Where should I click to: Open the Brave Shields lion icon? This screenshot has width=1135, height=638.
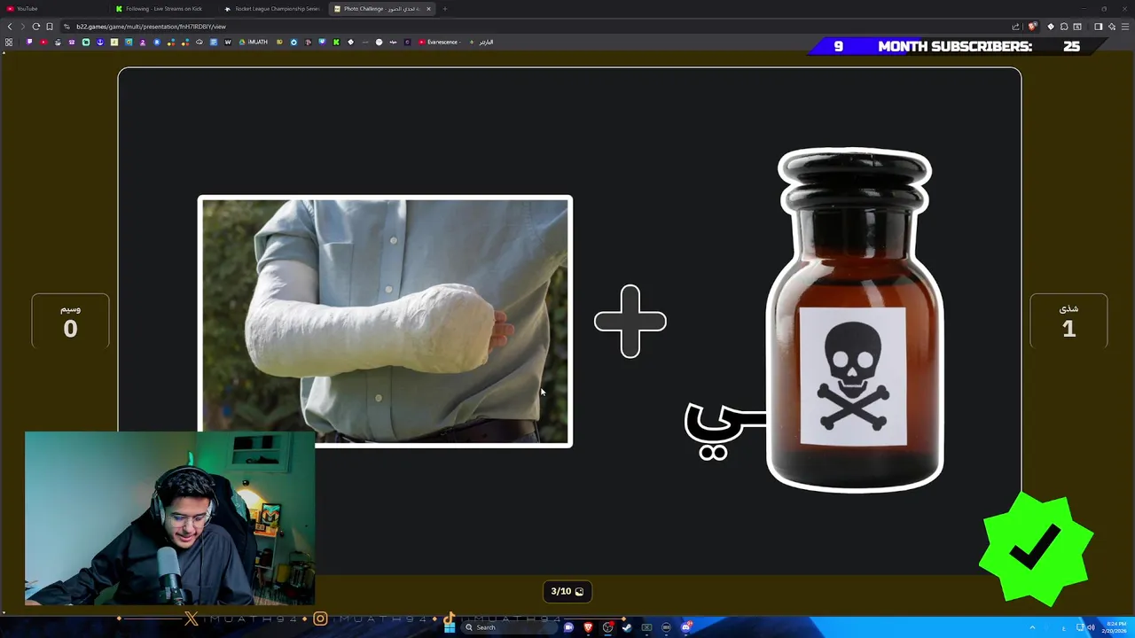tap(1032, 27)
